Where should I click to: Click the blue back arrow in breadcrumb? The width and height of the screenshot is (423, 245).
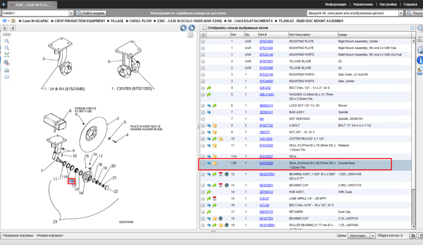pyautogui.click(x=4, y=21)
